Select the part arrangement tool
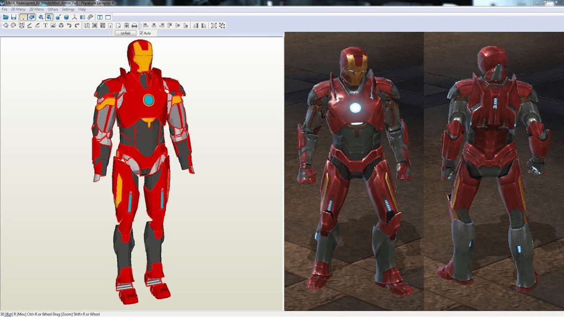 [x=103, y=26]
